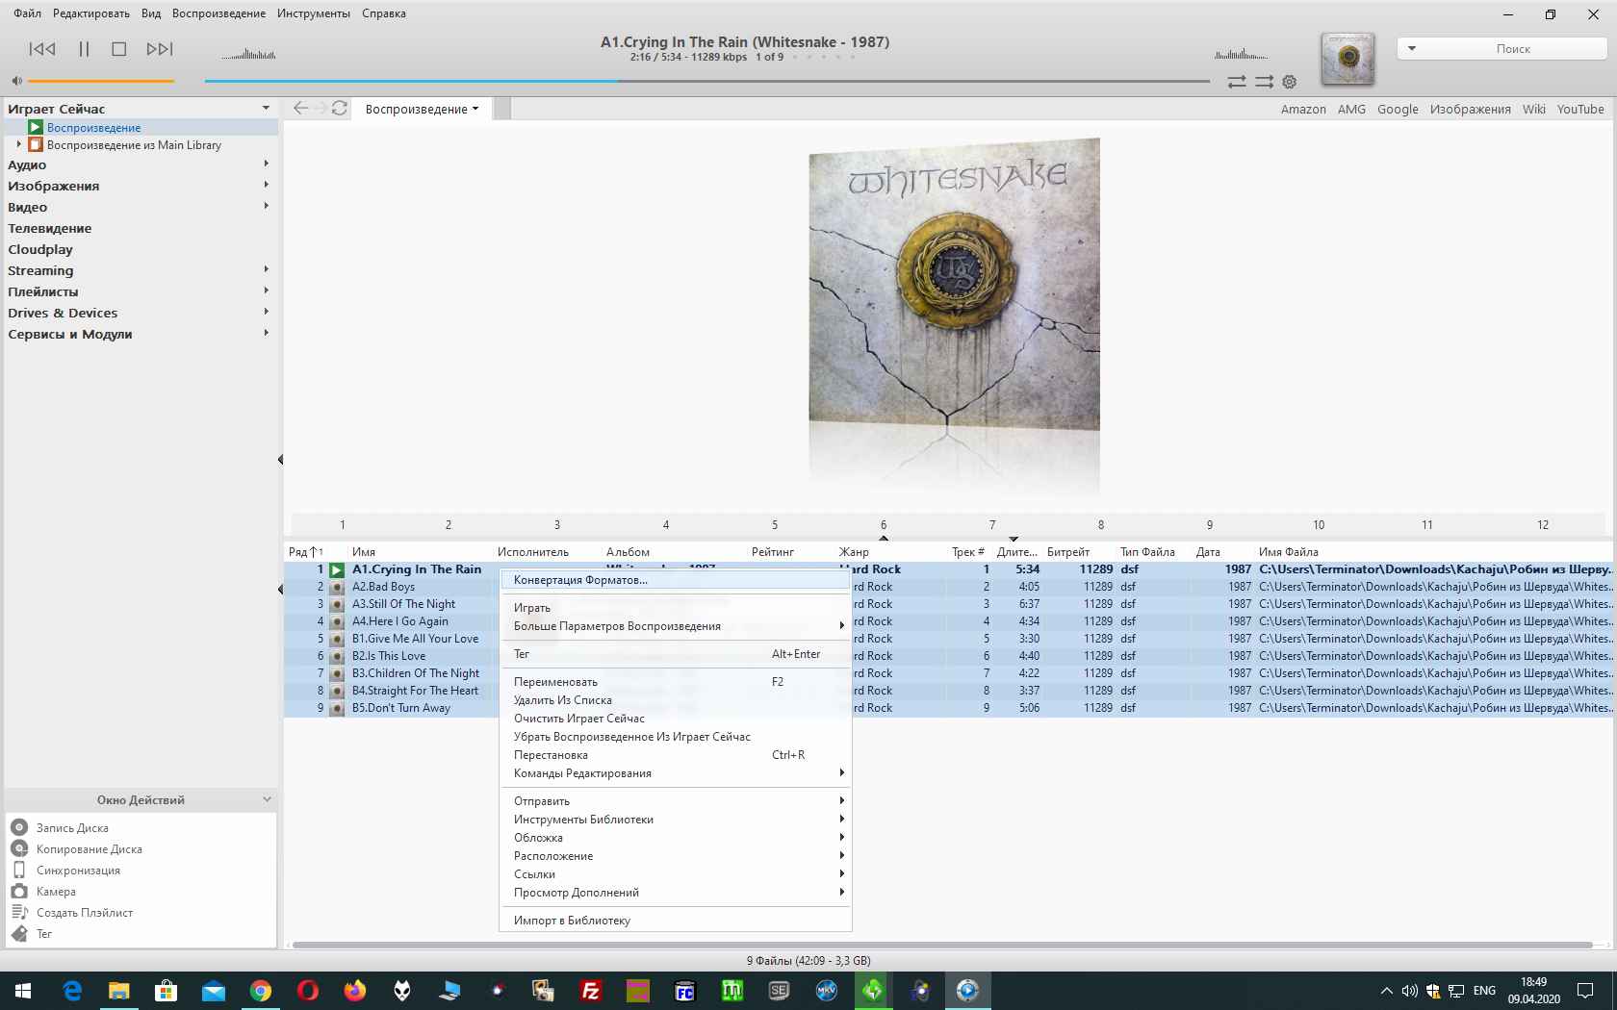Image resolution: width=1617 pixels, height=1010 pixels.
Task: Open the Справка menu
Action: click(384, 13)
